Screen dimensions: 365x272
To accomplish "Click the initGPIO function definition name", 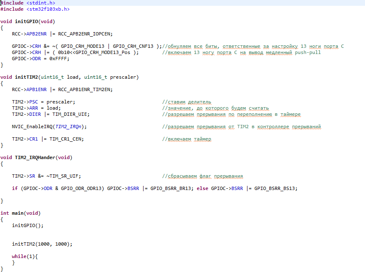I will pos(26,21).
